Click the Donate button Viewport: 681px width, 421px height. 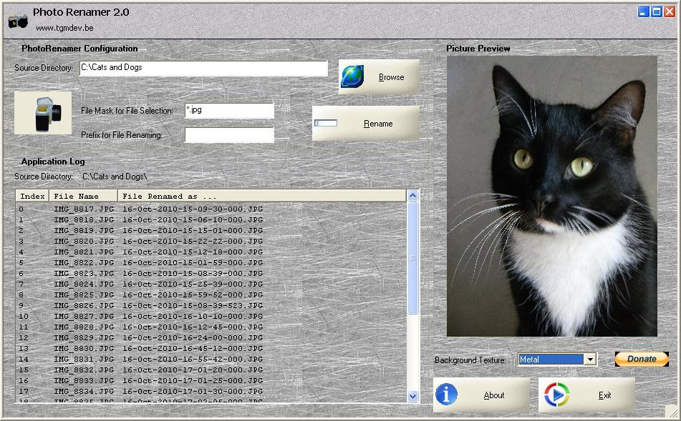point(642,359)
